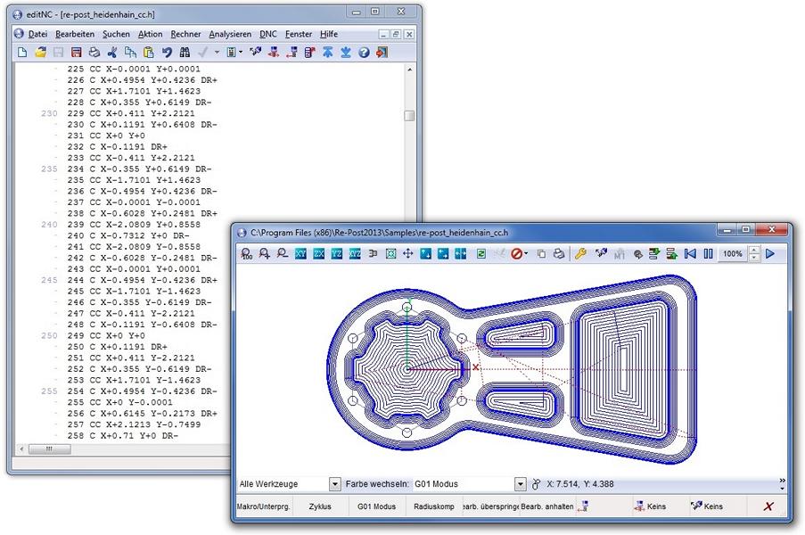Switch plot to XY plane view
This screenshot has height=535, width=805.
click(x=300, y=253)
